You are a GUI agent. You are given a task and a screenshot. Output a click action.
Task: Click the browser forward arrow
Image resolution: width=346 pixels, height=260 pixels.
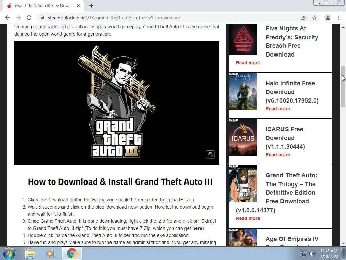(18, 18)
